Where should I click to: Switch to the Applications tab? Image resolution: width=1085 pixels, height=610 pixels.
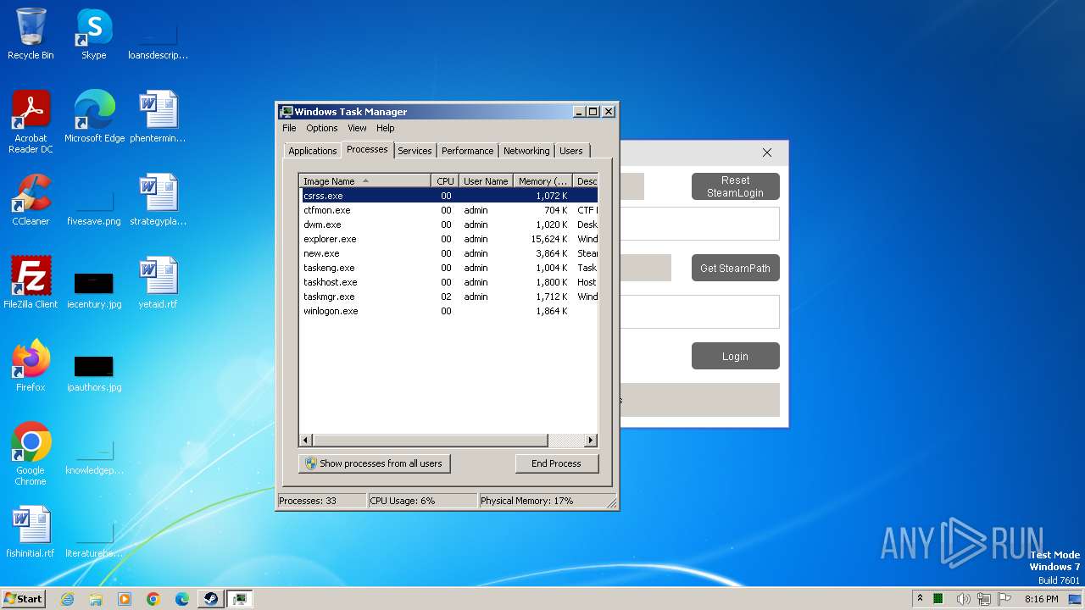coord(313,151)
